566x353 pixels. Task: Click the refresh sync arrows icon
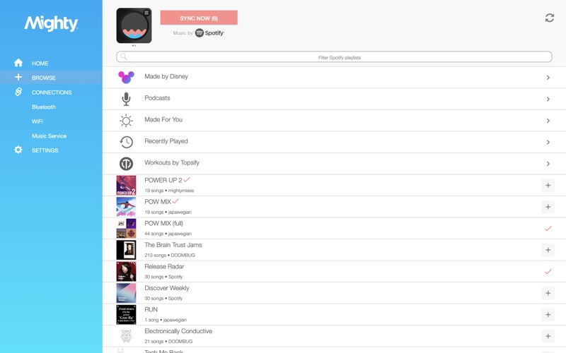(x=550, y=18)
